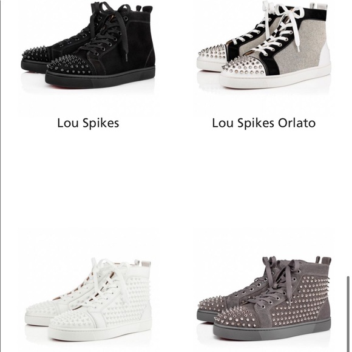Open the grey suede studded sneaker photo

[264, 300]
